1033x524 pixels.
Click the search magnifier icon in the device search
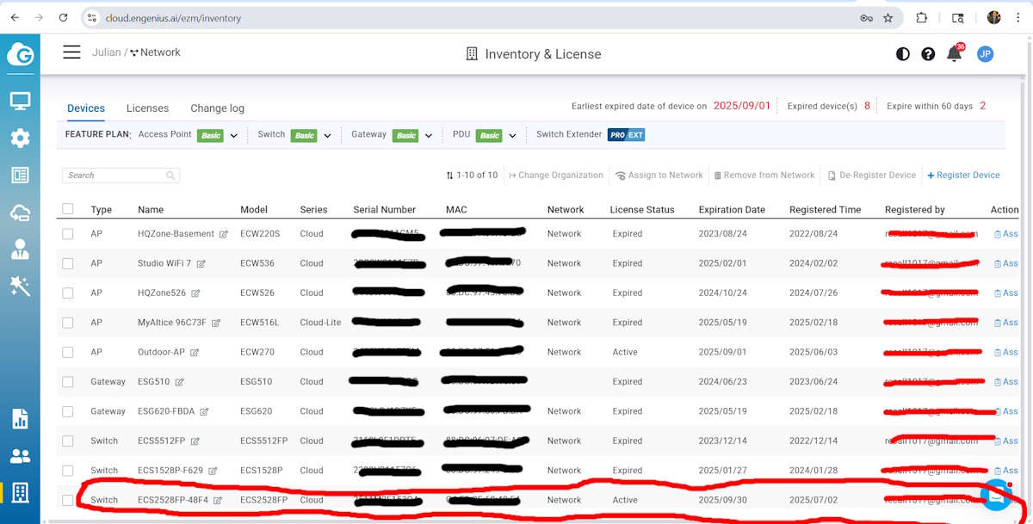coord(170,176)
